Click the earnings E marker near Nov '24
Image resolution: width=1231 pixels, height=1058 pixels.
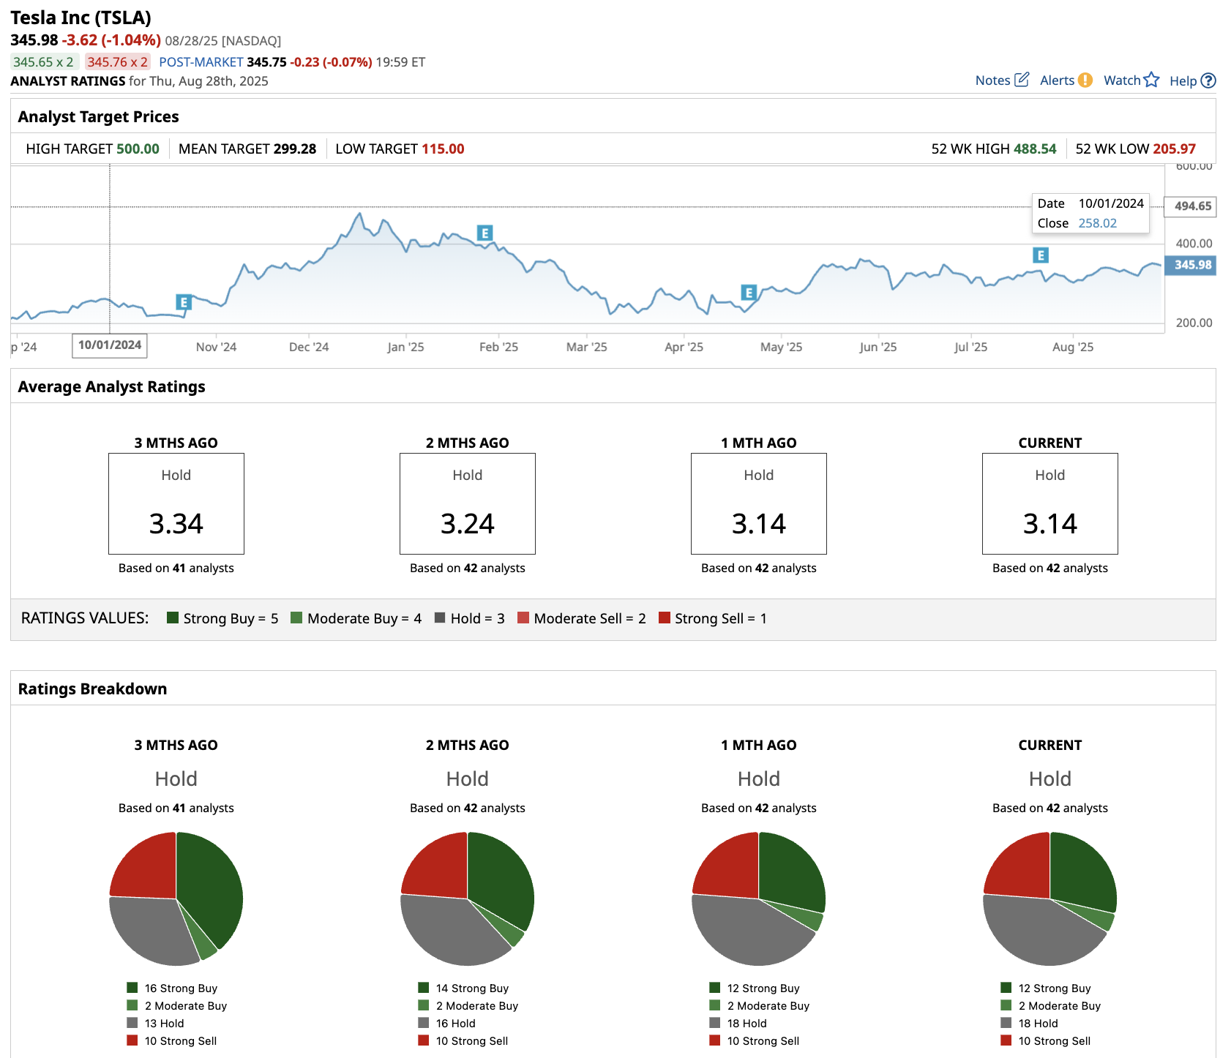pyautogui.click(x=184, y=302)
